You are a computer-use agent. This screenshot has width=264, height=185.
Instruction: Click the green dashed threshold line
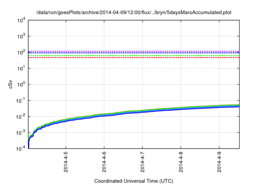[x=134, y=56]
